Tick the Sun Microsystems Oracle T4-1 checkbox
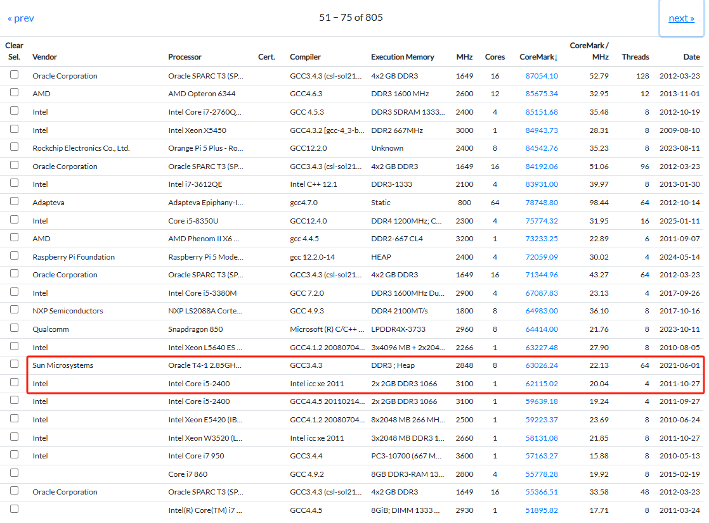709x523 pixels. coord(15,364)
